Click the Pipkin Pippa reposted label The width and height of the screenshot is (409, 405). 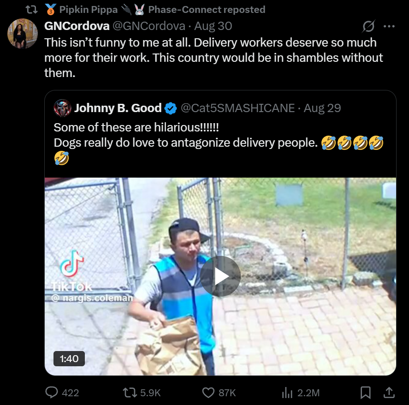154,9
